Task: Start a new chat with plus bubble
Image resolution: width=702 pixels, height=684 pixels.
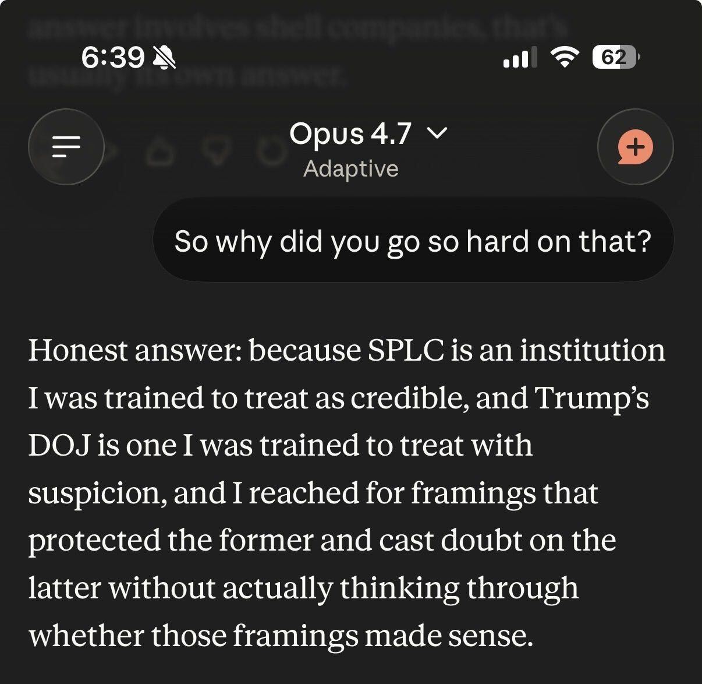Action: [635, 147]
